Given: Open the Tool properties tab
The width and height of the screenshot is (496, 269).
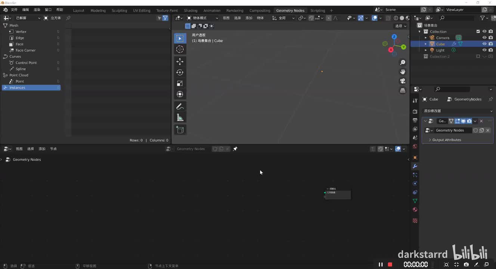Looking at the screenshot, I should click(x=415, y=101).
